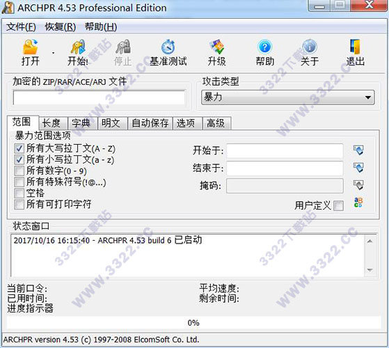Click the 已用时间: label
Image resolution: width=389 pixels, height=348 pixels.
27,299
